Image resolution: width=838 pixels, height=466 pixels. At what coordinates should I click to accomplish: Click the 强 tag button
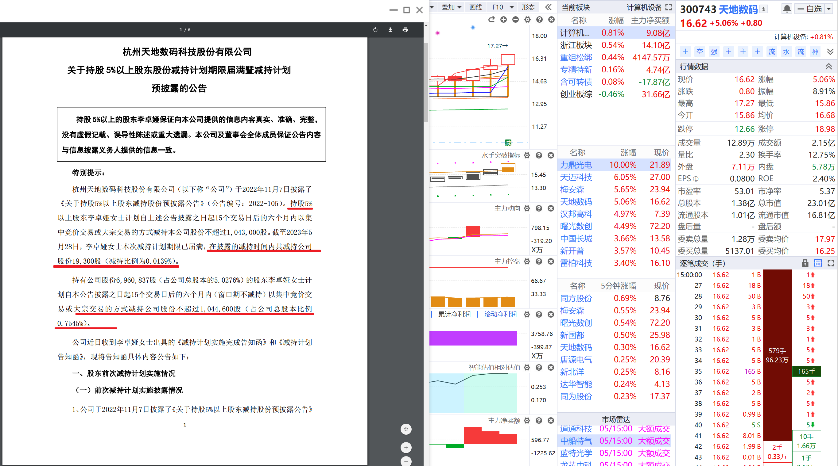click(x=714, y=52)
